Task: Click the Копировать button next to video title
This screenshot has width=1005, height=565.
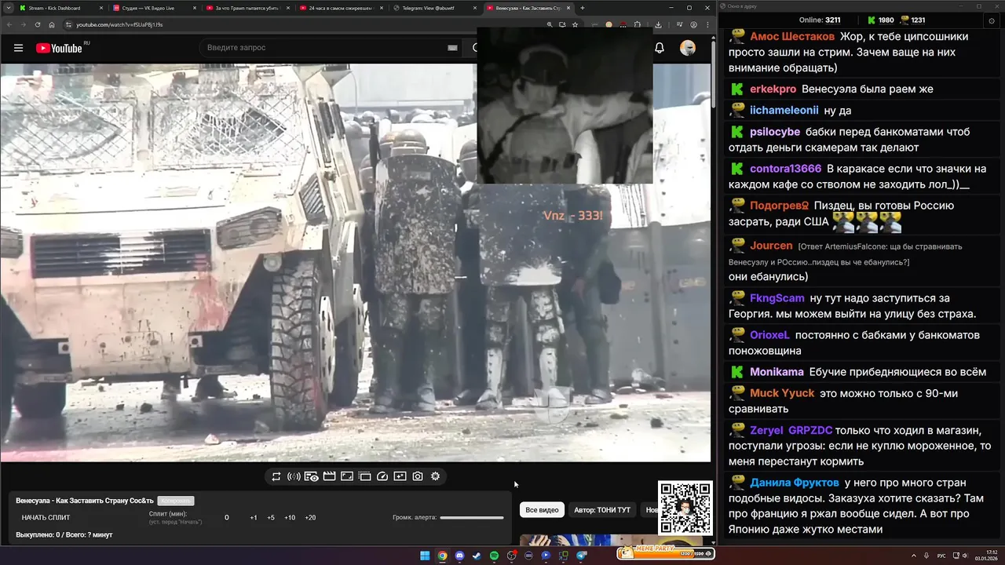Action: point(176,501)
